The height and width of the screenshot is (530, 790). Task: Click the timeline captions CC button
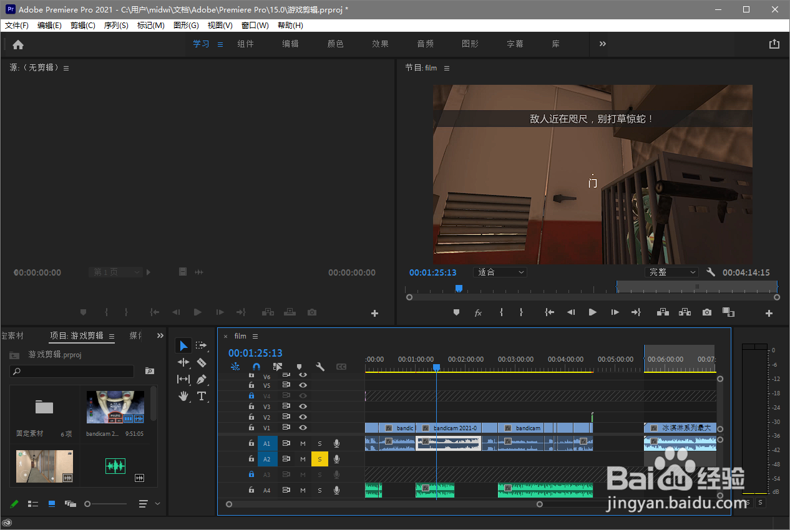click(x=341, y=367)
